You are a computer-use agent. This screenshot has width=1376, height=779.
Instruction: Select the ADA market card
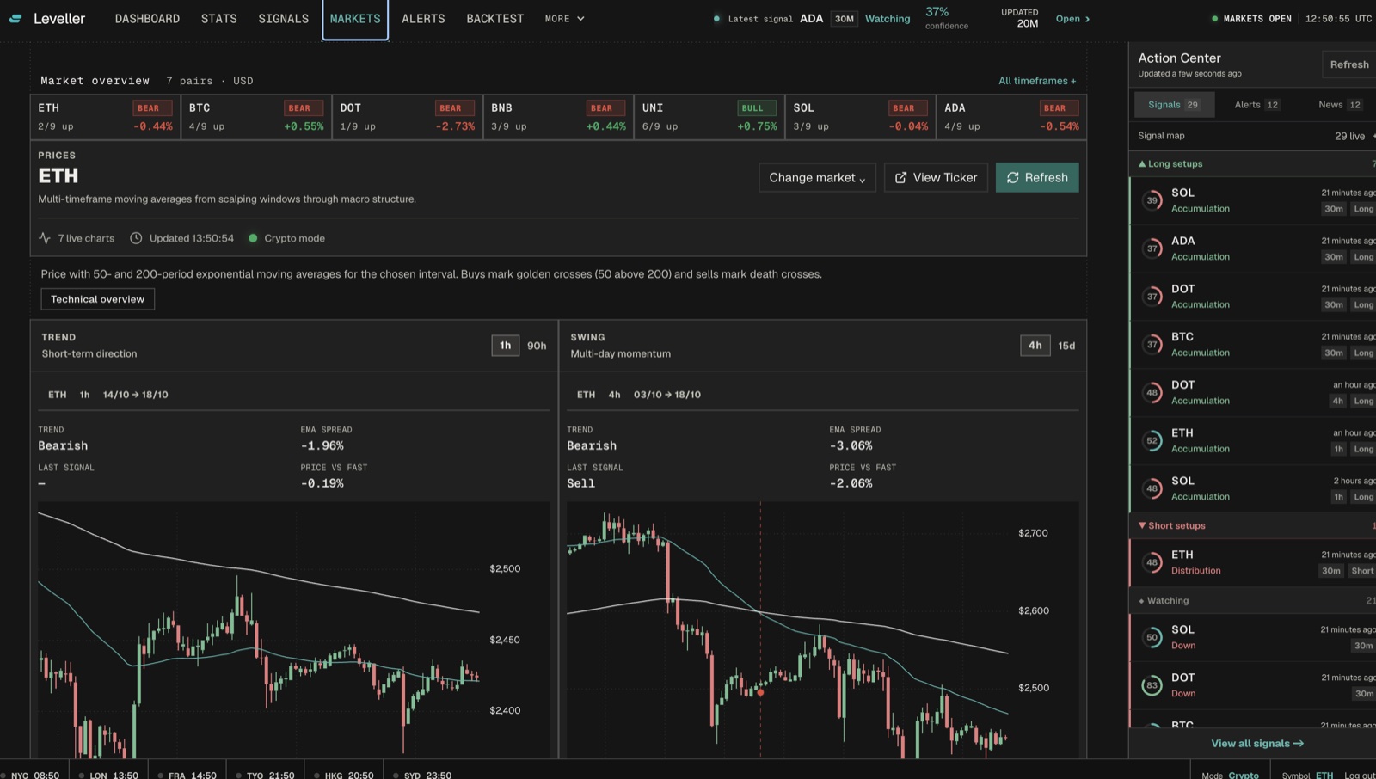click(1011, 117)
